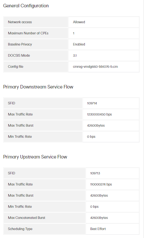This screenshot has height=238, width=144.
Task: Click upstream SFID value 109713
Action: [95, 173]
